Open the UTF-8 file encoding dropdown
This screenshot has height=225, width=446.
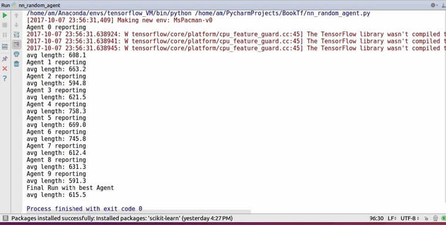(x=410, y=218)
